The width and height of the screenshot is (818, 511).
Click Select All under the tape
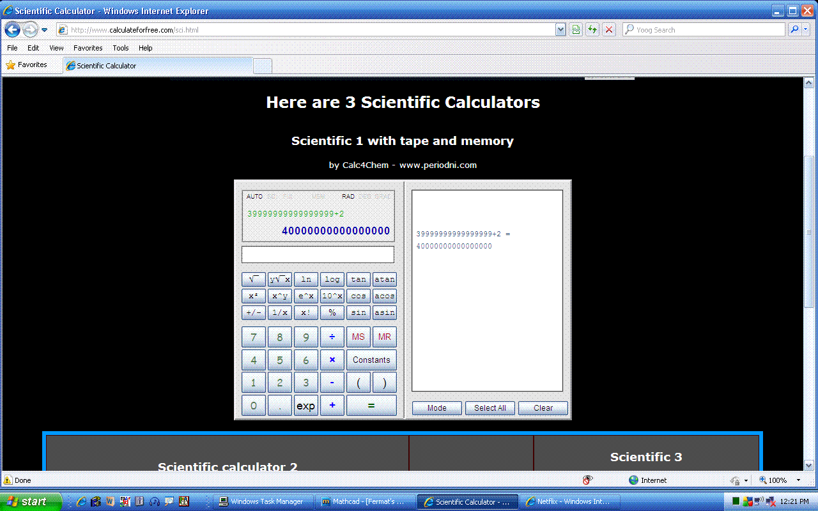pyautogui.click(x=490, y=408)
